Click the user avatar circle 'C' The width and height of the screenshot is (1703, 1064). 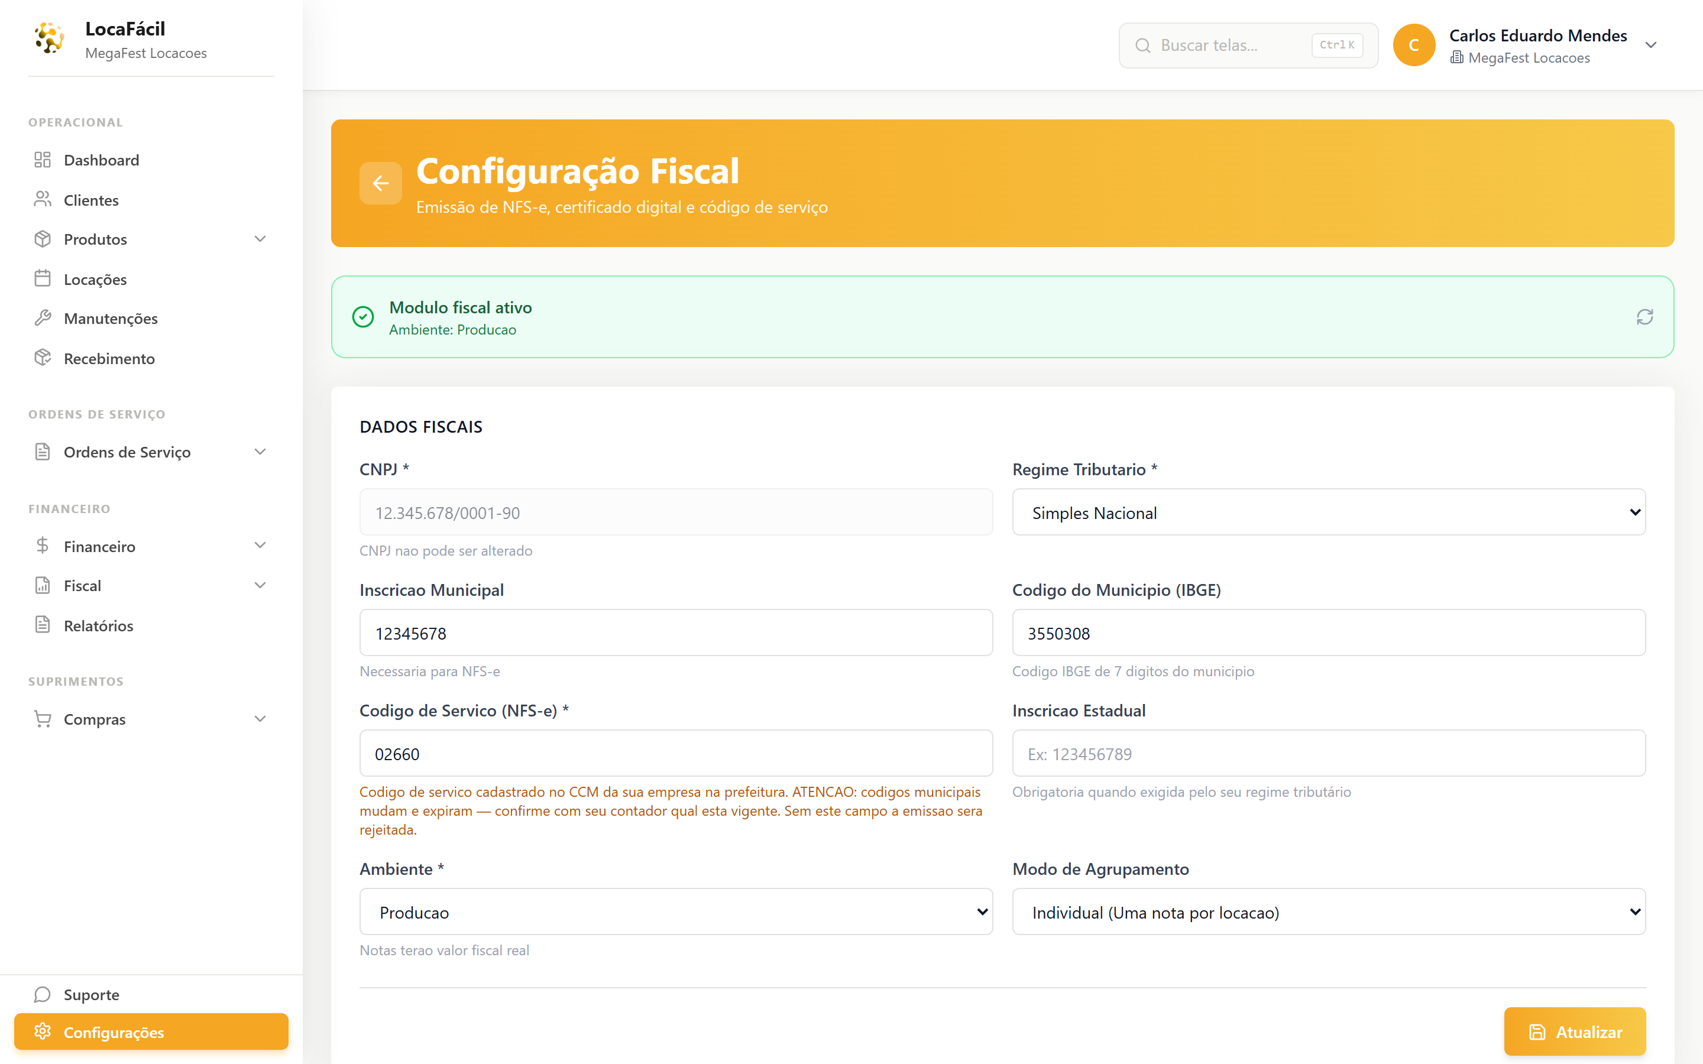click(1414, 45)
